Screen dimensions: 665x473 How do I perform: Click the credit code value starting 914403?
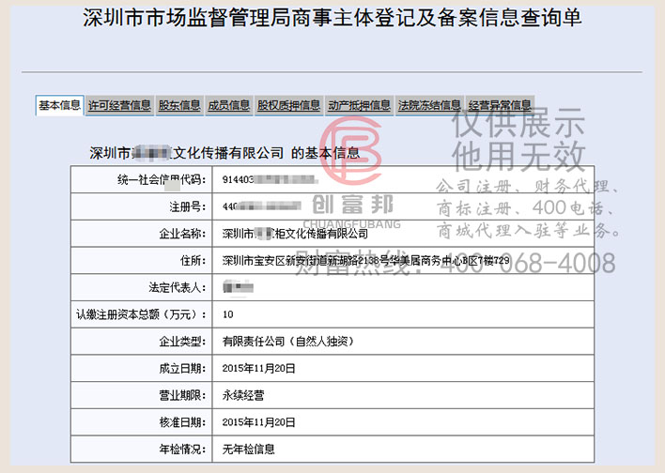(271, 179)
